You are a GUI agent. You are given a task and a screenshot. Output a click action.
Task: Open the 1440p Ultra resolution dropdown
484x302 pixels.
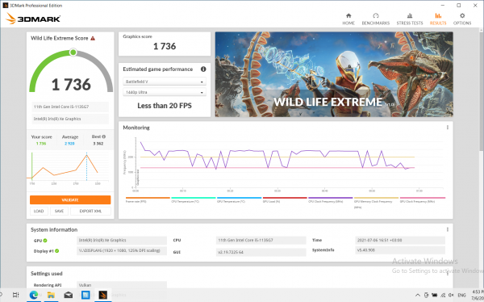tap(165, 92)
